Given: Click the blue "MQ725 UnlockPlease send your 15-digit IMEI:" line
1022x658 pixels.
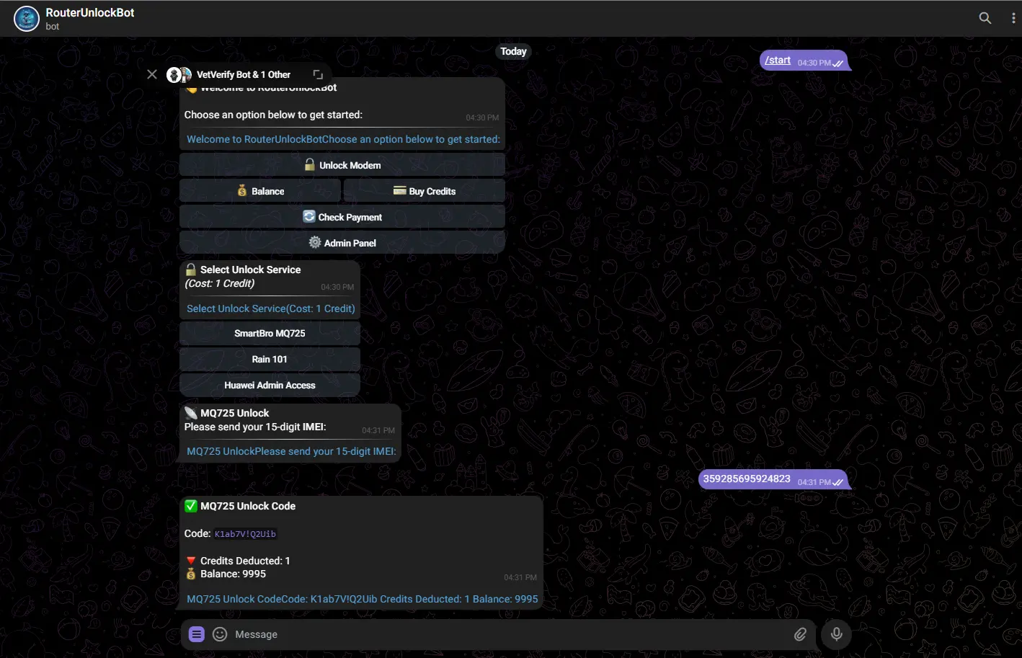Looking at the screenshot, I should pyautogui.click(x=291, y=451).
